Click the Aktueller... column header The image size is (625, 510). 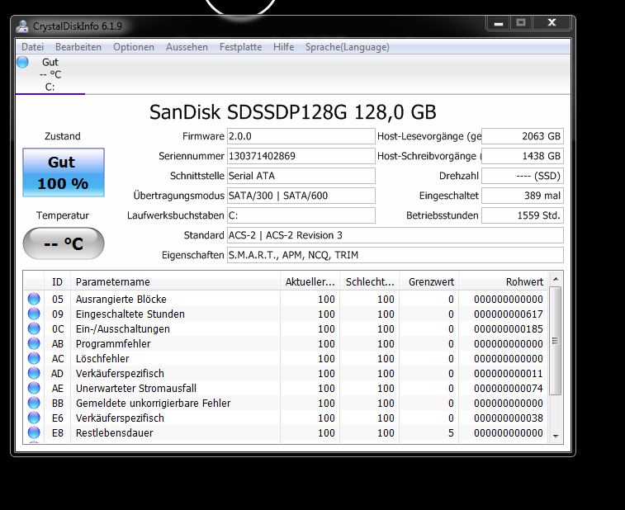[x=310, y=281]
